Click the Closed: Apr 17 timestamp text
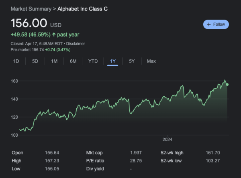This screenshot has width=241, height=178. tap(37, 44)
